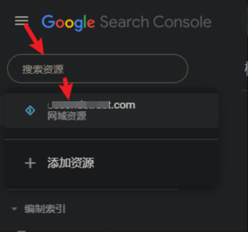Select the .com domain property entry
Viewport: 248px width, 232px height.
[x=111, y=111]
